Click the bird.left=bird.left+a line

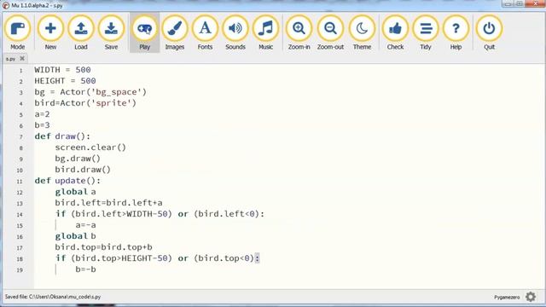point(108,203)
